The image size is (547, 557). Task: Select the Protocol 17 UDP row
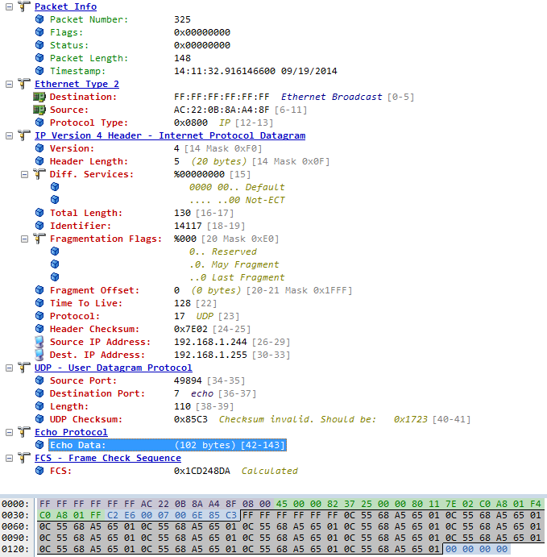point(144,316)
